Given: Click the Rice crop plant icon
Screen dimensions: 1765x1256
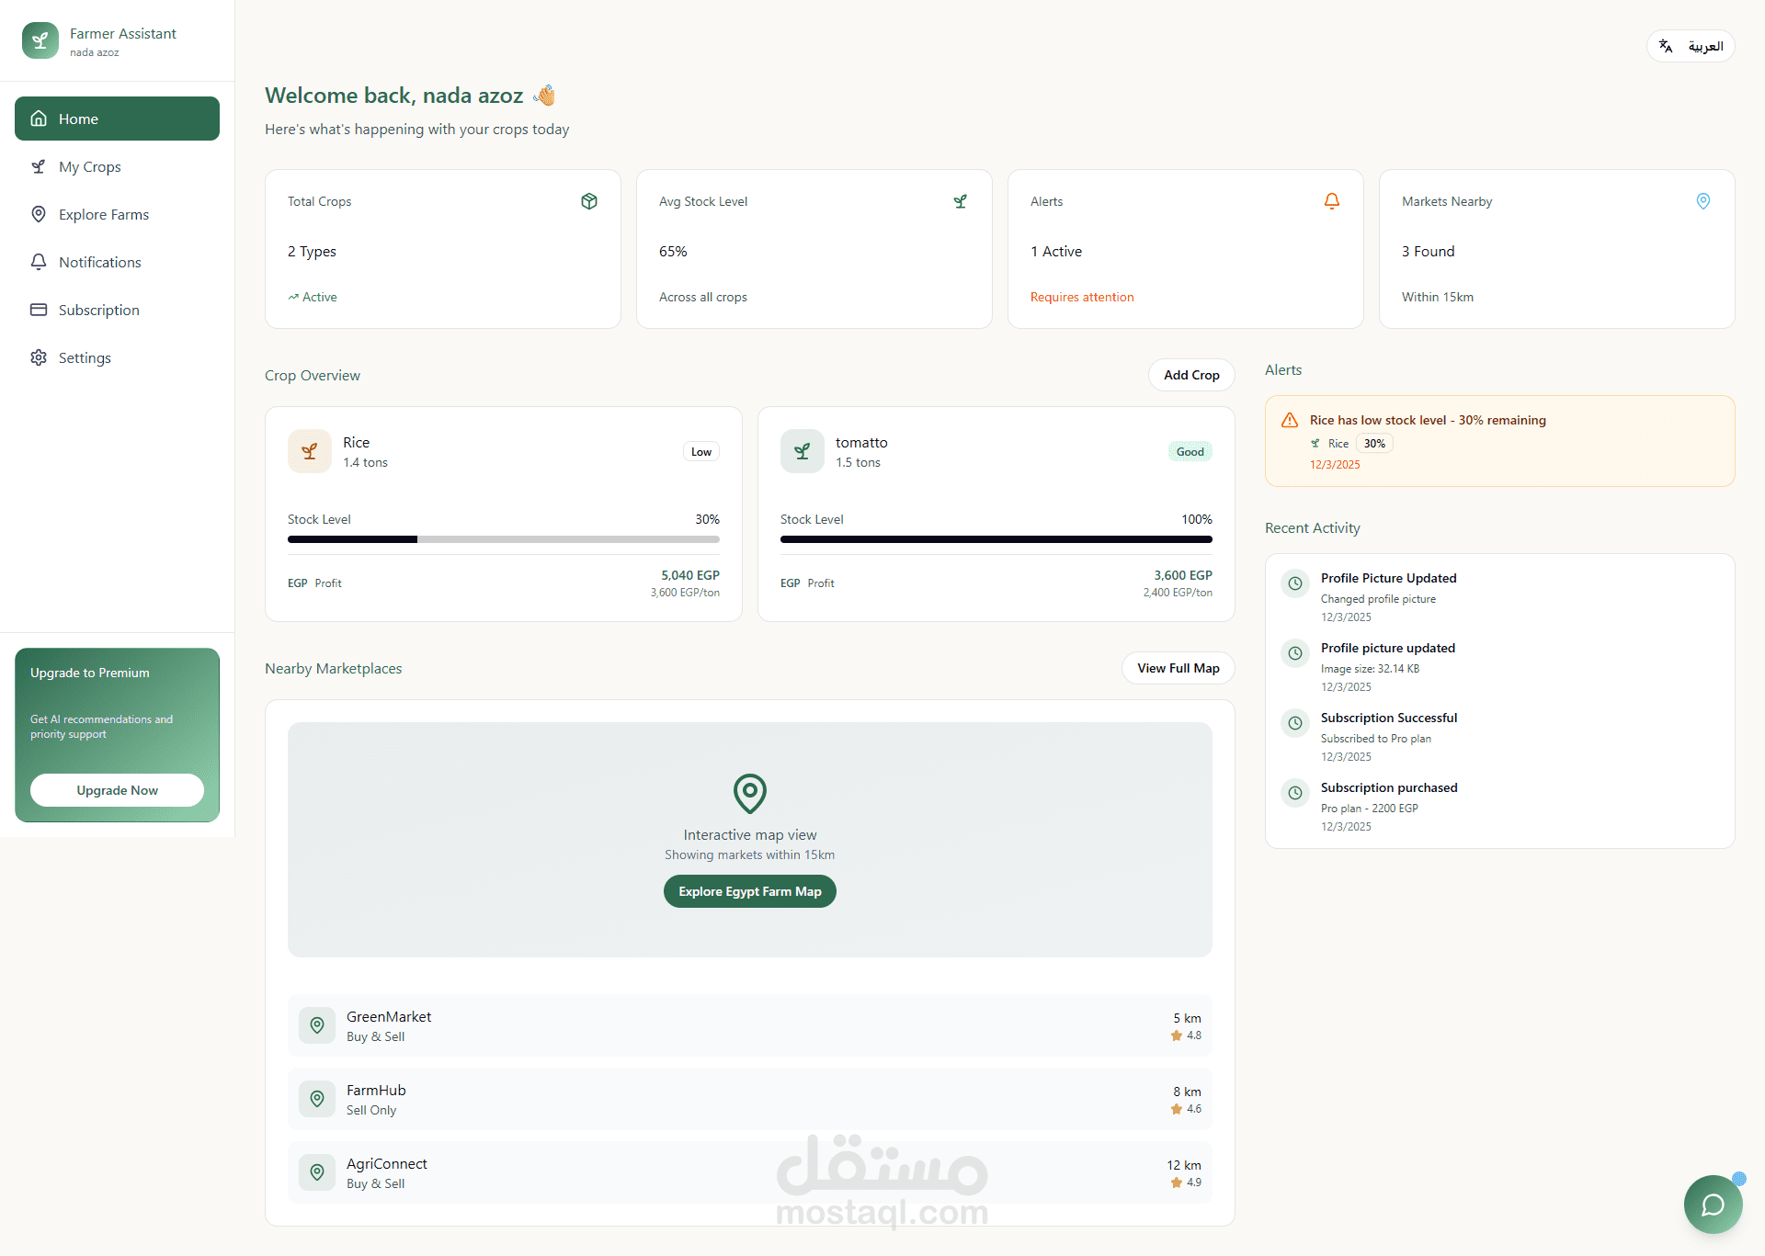Looking at the screenshot, I should tap(310, 451).
